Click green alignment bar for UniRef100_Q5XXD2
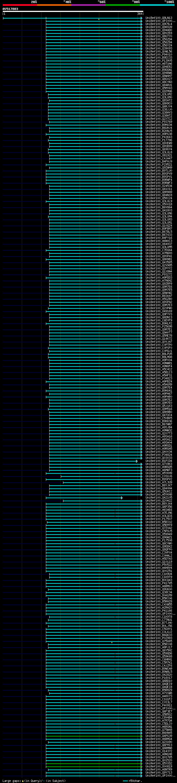Image resolution: width=177 pixels, height=783 pixels. (x=94, y=764)
